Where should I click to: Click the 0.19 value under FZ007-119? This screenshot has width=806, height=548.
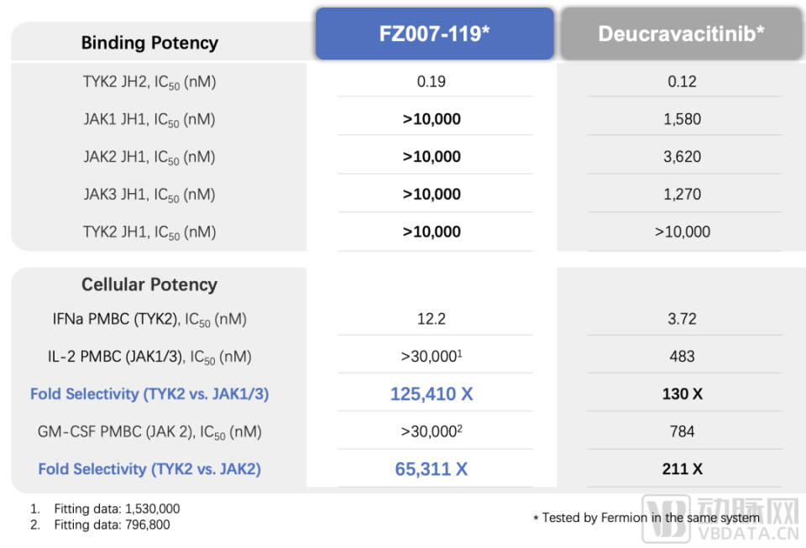coord(432,81)
